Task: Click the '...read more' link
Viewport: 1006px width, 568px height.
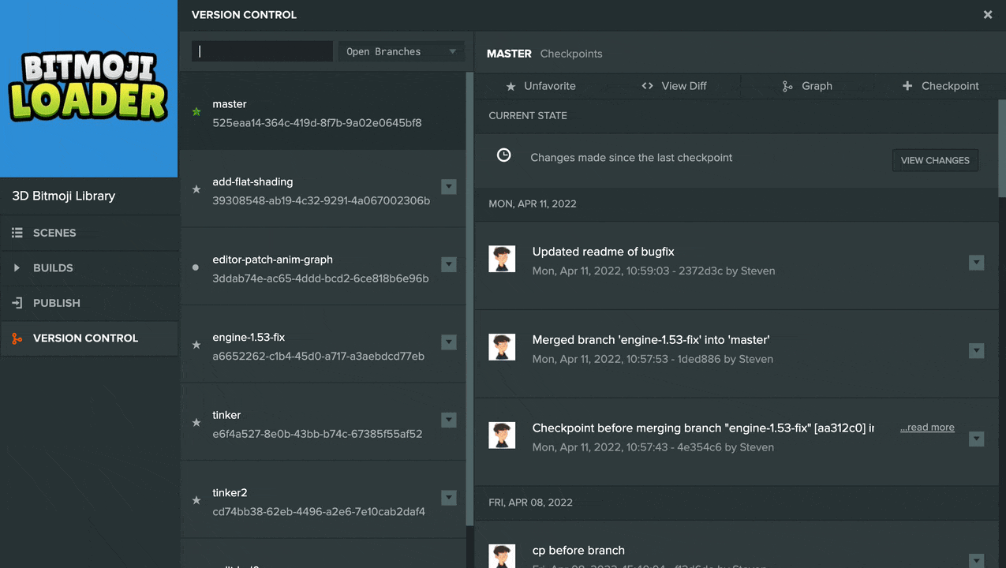Action: (x=927, y=428)
